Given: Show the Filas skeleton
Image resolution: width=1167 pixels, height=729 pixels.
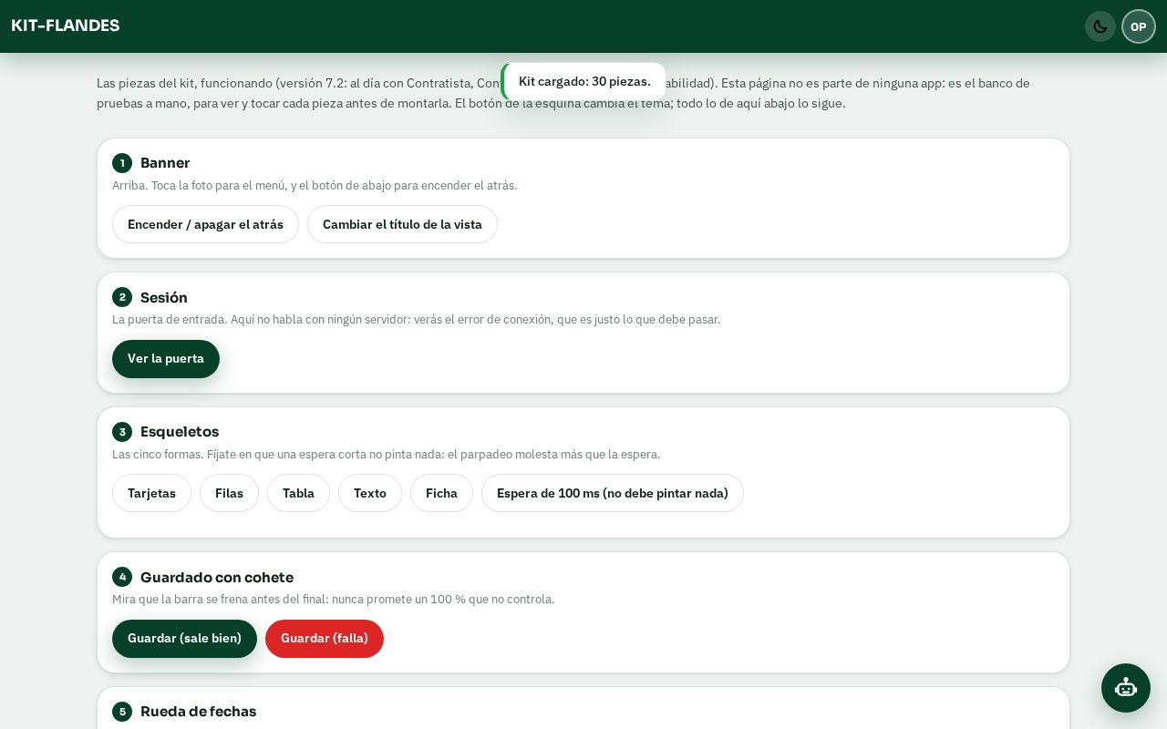Looking at the screenshot, I should pos(229,493).
